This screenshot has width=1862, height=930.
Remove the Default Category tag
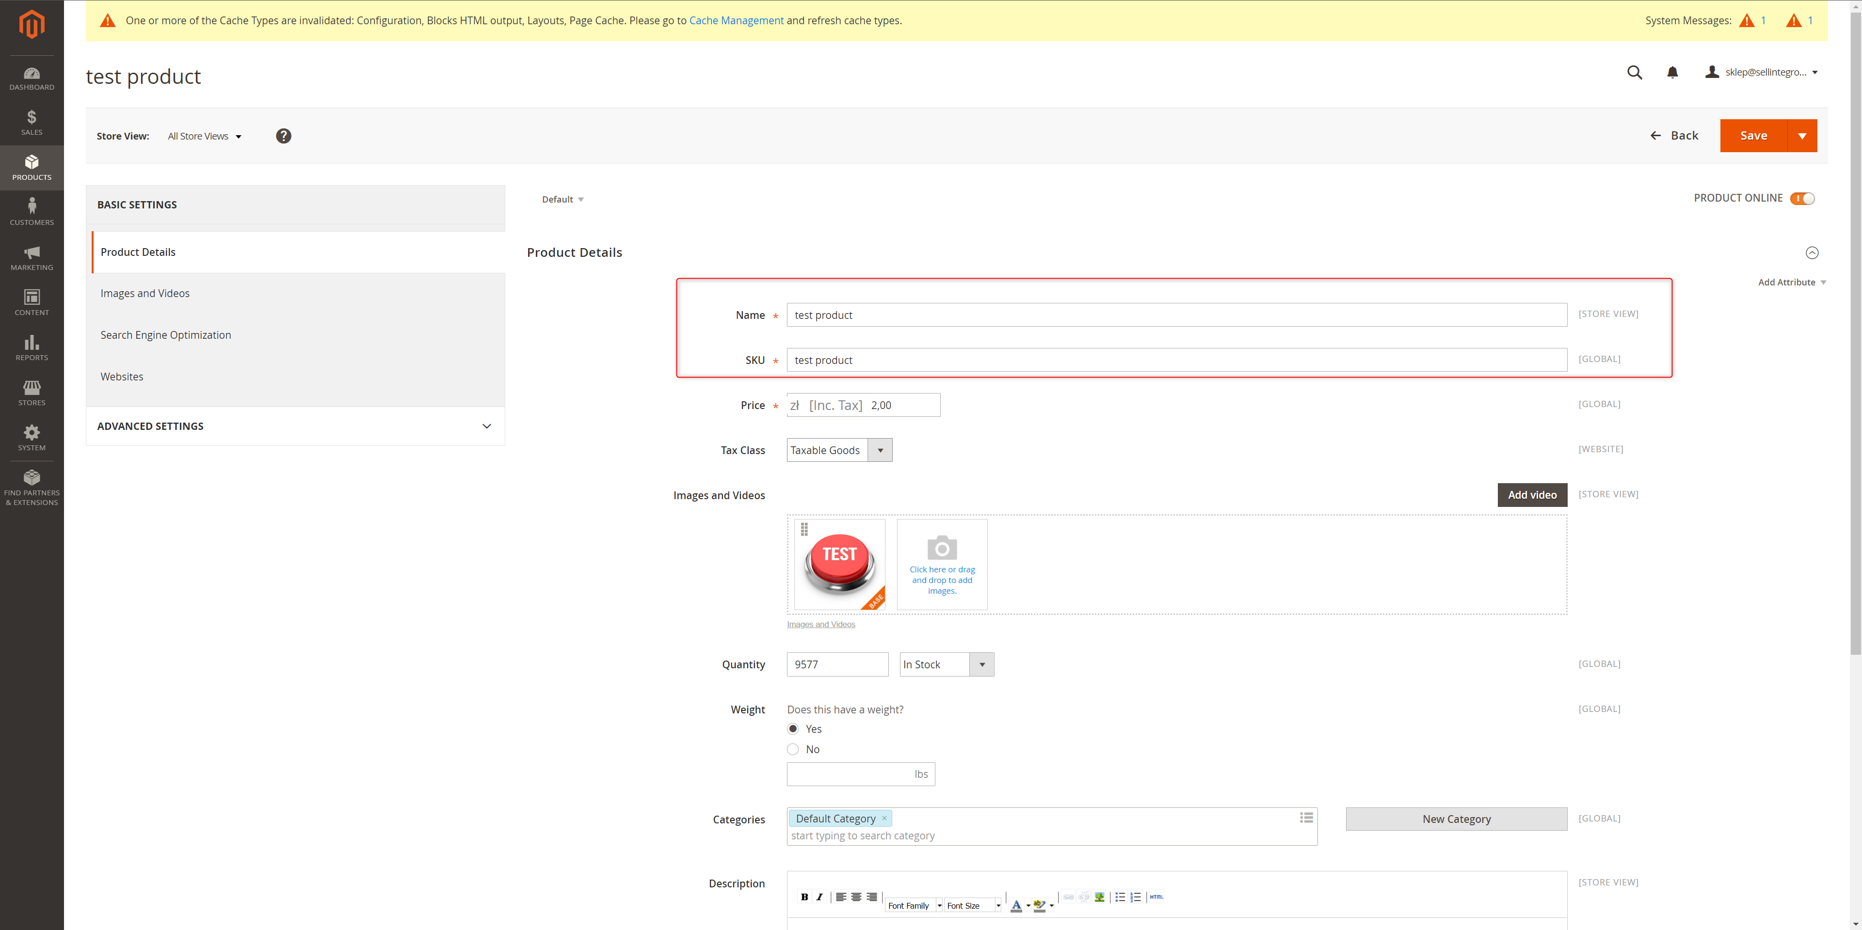click(884, 818)
